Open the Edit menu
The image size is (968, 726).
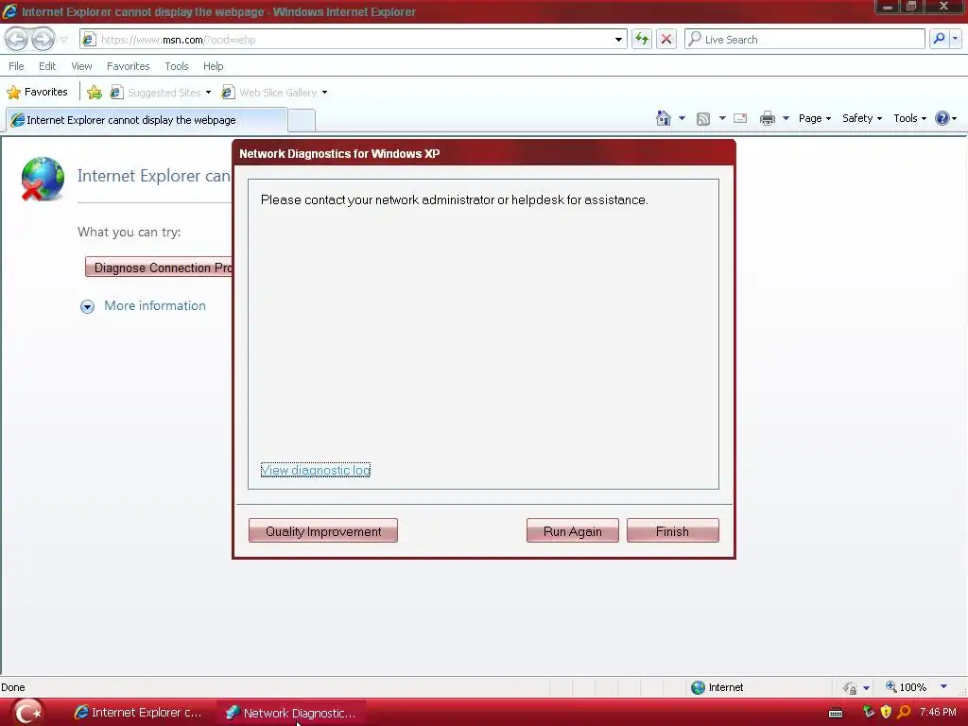click(x=47, y=66)
